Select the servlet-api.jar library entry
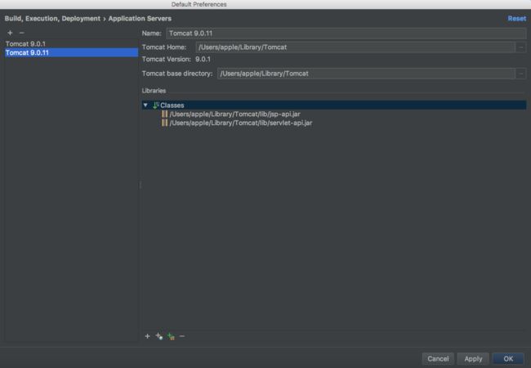531x368 pixels. tap(241, 123)
